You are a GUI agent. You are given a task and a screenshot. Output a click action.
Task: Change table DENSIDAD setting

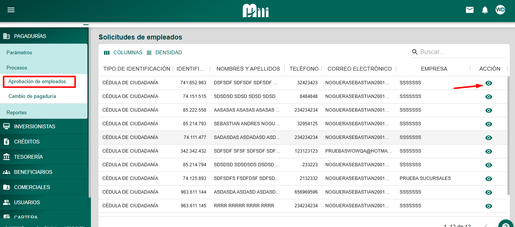(164, 53)
